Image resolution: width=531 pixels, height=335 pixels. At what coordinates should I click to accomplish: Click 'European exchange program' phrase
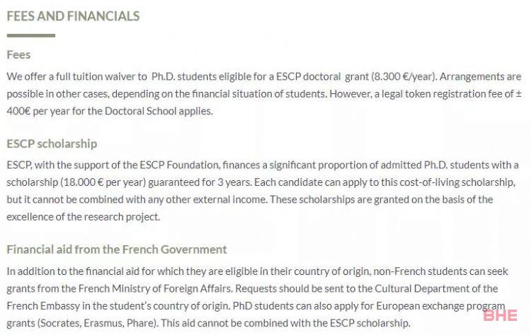tap(440, 306)
